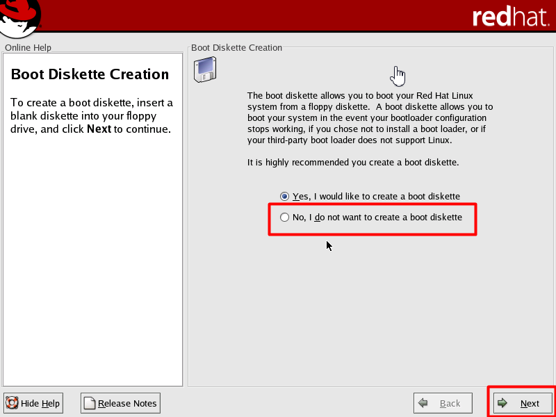The width and height of the screenshot is (556, 417).
Task: Click the 'Boot Diskette Creation' help heading
Action: 90,74
